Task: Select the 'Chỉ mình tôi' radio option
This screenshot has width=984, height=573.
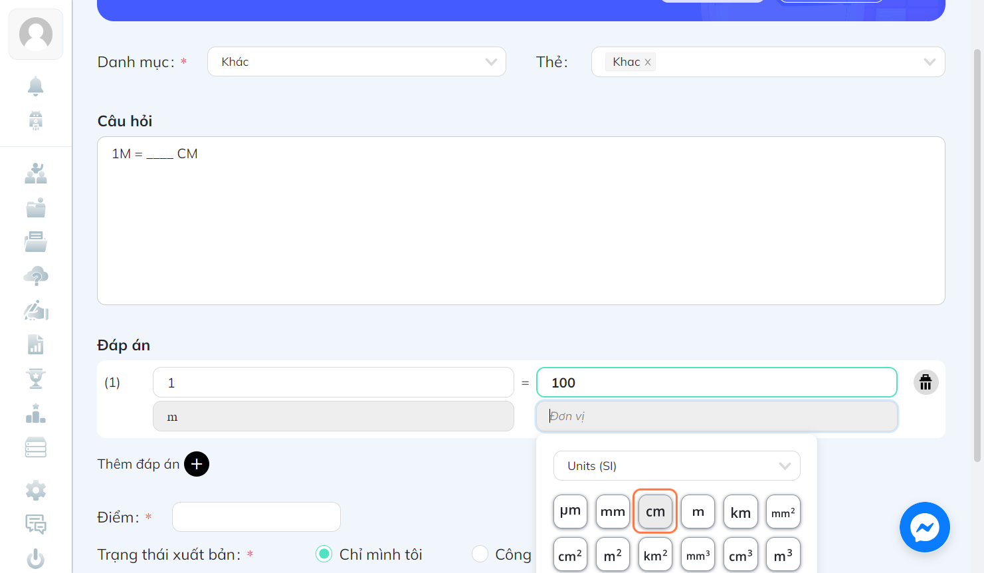Action: pyautogui.click(x=324, y=554)
